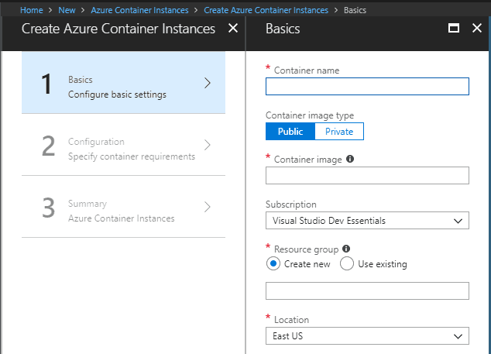Maximize the Basics blade

click(455, 29)
